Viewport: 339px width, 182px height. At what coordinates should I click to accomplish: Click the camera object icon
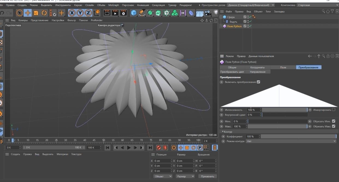pyautogui.click(x=208, y=13)
